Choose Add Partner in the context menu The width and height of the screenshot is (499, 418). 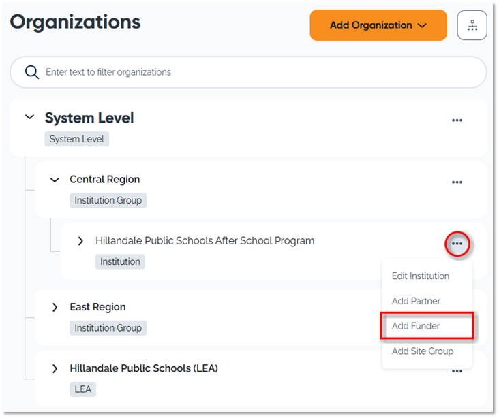tap(416, 301)
